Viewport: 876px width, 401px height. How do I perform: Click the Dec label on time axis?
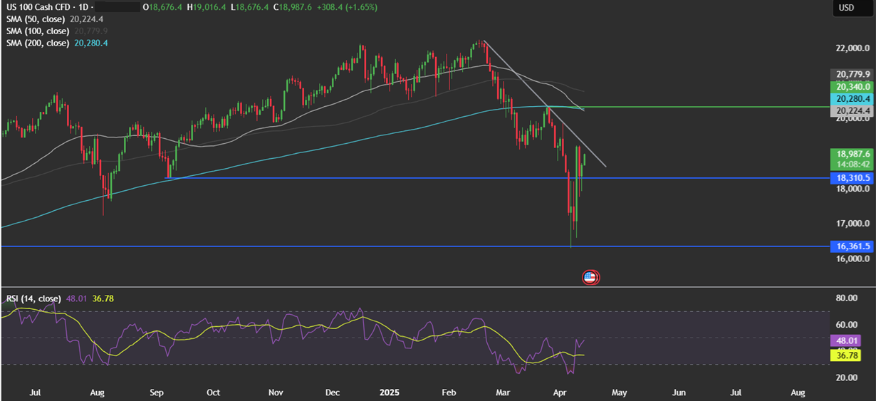(332, 392)
